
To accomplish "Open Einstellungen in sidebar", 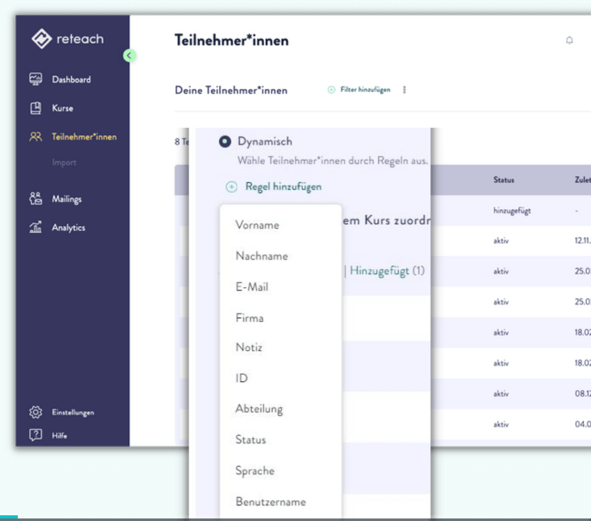I will pyautogui.click(x=73, y=412).
